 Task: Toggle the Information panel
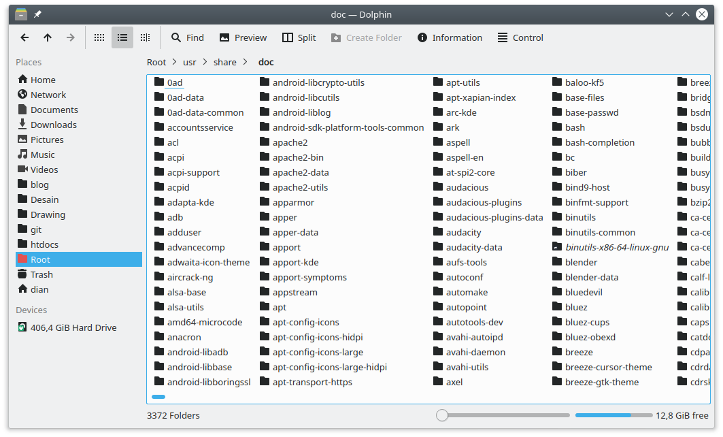coord(450,37)
